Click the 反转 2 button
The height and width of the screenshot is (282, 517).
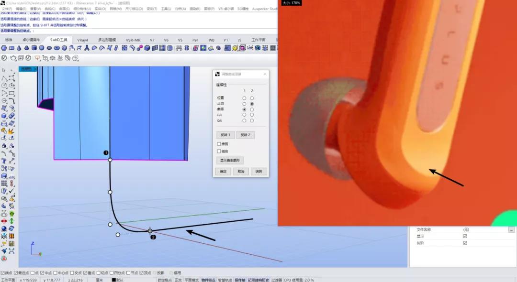pos(245,135)
